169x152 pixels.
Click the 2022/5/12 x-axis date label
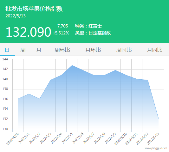[142, 139]
